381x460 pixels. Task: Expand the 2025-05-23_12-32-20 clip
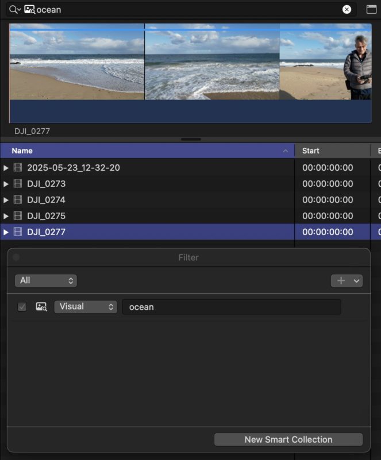point(6,168)
